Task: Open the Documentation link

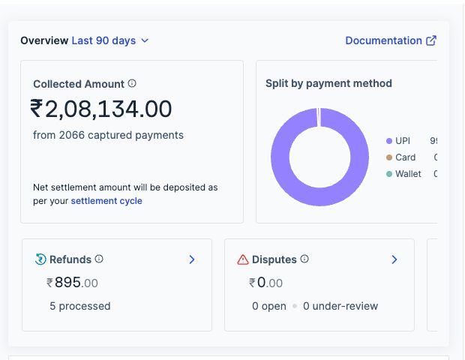Action: pyautogui.click(x=383, y=40)
